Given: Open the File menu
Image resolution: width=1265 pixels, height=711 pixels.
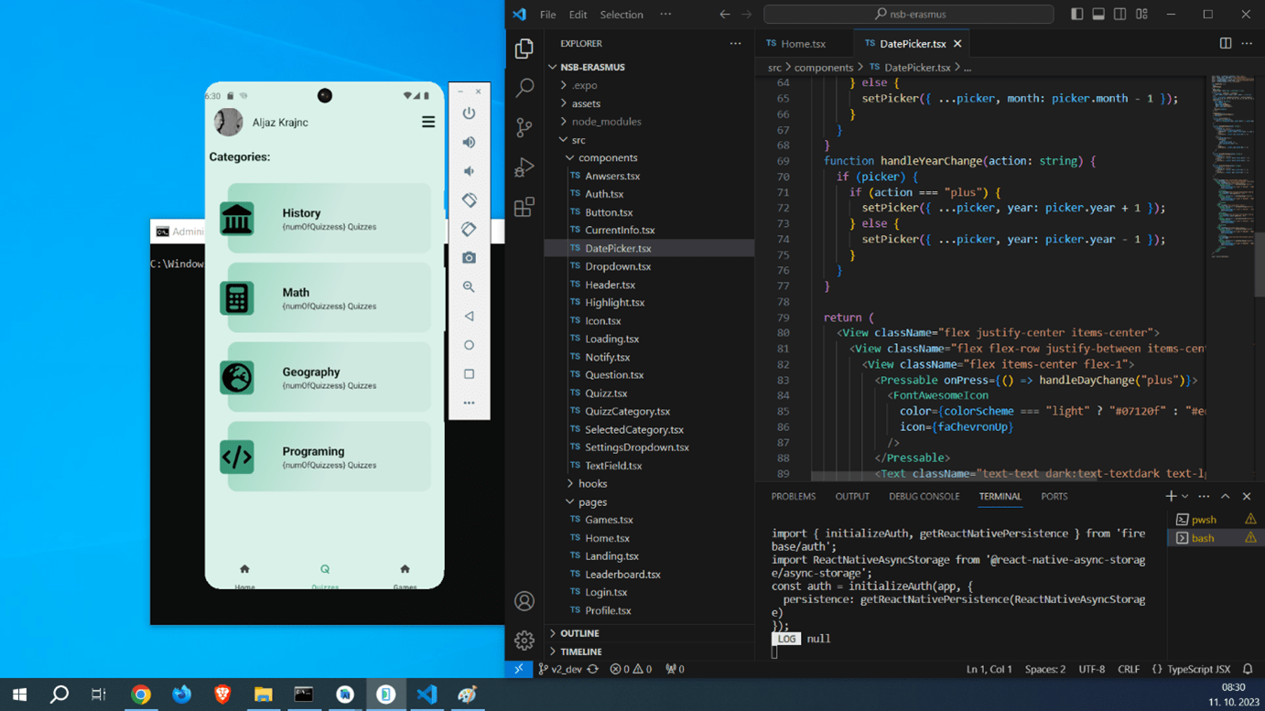Looking at the screenshot, I should (x=547, y=15).
